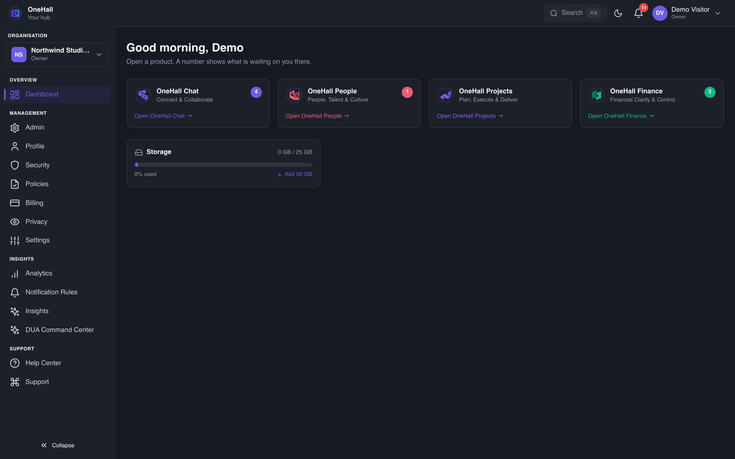
Task: Click the OneHall People badge showing 1
Action: point(407,92)
